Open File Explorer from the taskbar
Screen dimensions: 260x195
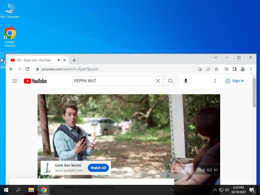point(31,190)
